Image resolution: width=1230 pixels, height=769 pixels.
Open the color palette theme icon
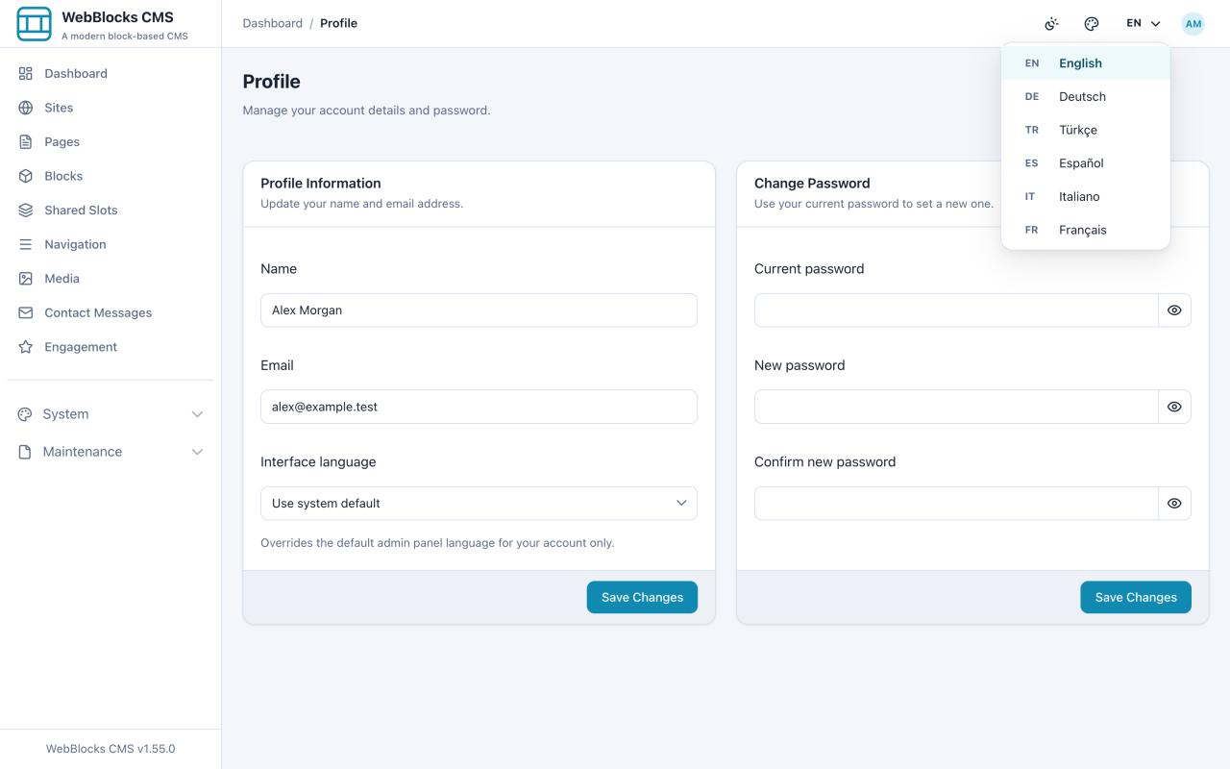click(x=1092, y=24)
